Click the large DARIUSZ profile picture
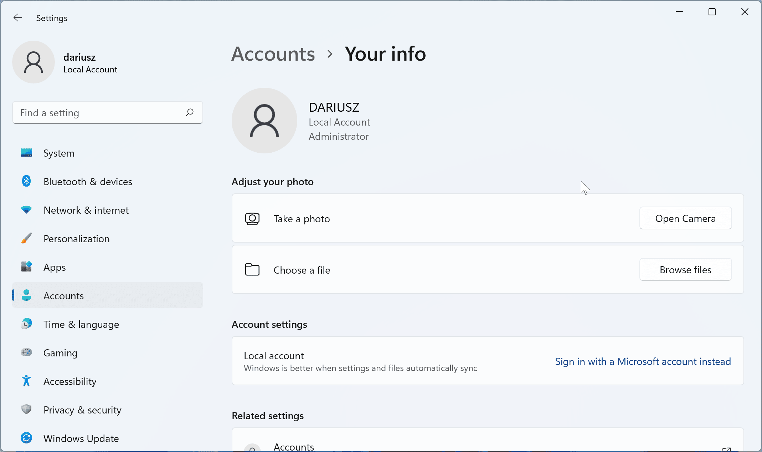762x452 pixels. pyautogui.click(x=264, y=121)
